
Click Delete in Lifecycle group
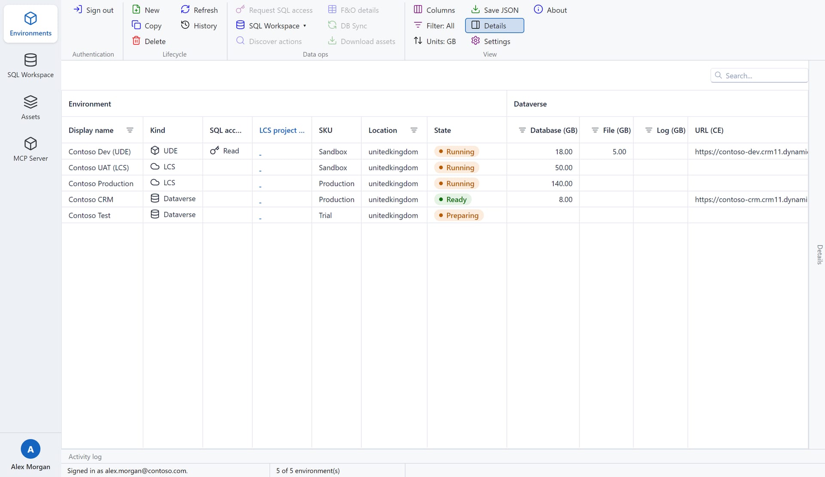(x=149, y=41)
